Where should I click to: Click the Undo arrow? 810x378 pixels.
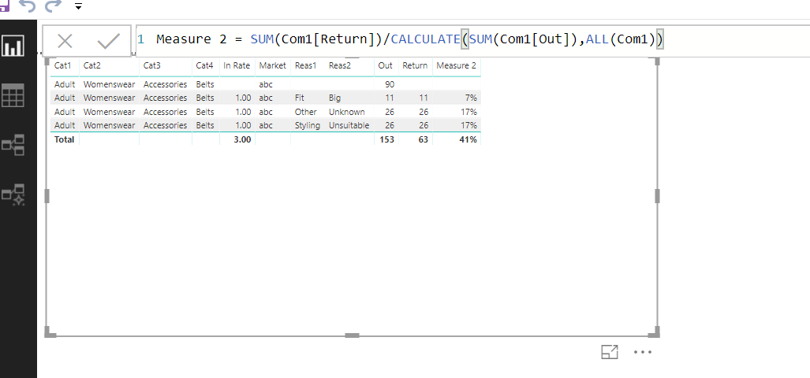click(27, 6)
